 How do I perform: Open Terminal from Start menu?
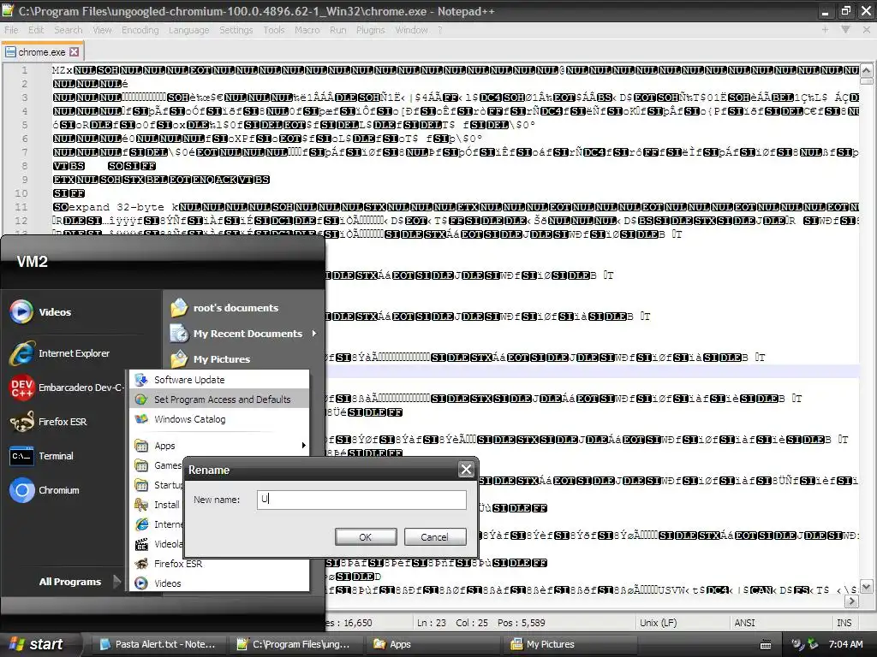pyautogui.click(x=41, y=456)
